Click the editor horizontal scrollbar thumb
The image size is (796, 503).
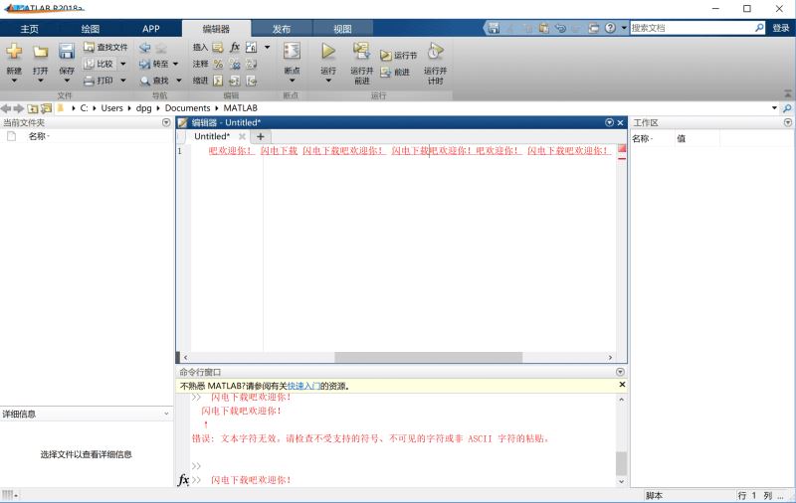(x=428, y=358)
